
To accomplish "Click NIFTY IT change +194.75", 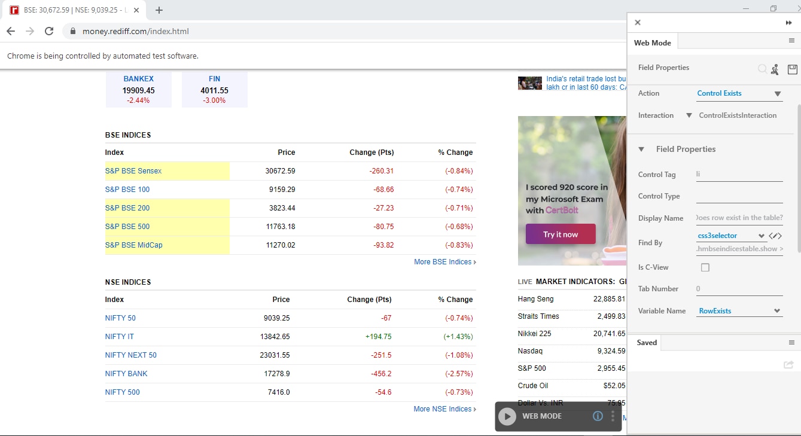I will [378, 337].
